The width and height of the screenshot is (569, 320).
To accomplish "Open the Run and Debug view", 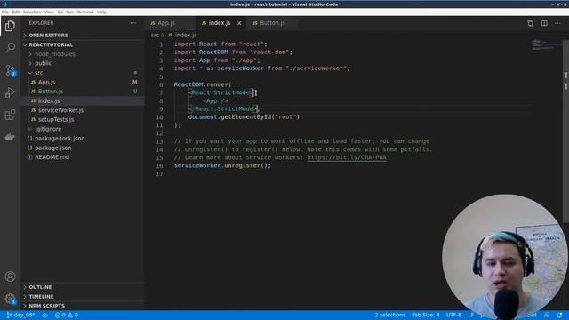I will click(x=10, y=92).
